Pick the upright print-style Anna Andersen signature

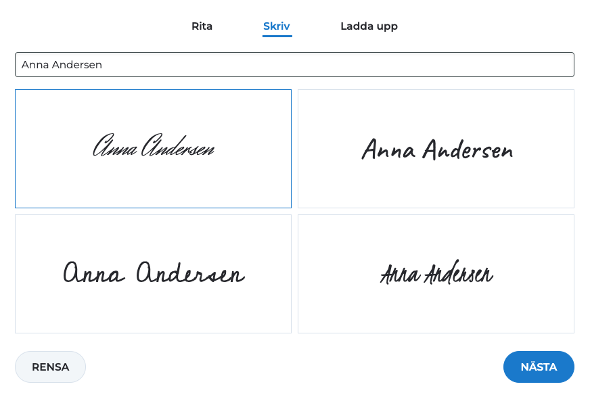point(436,149)
